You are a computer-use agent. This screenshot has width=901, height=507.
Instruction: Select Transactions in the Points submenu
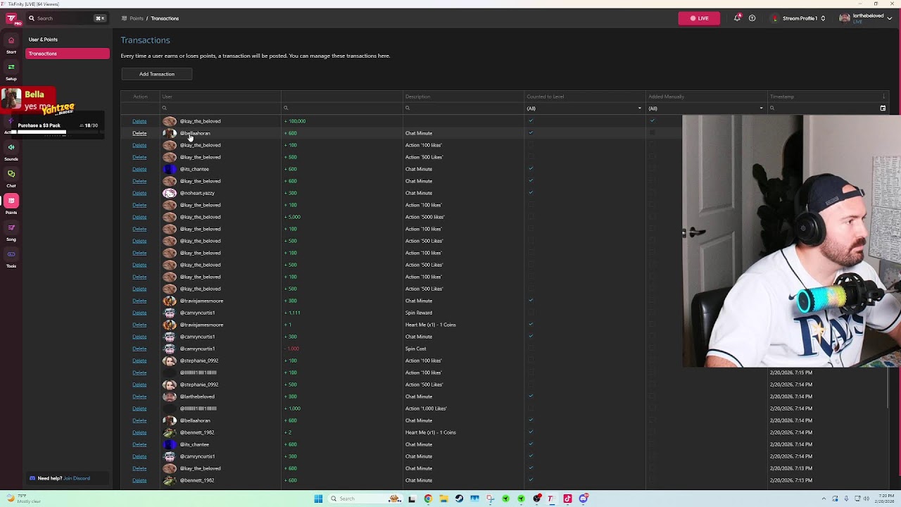(x=68, y=54)
